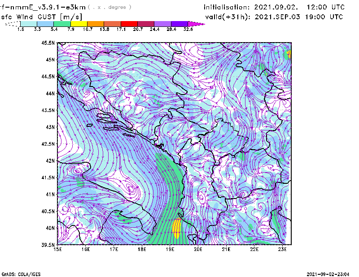Click the 45.5N latitude label
Viewport: 359px width, 277px height.
pos(48,43)
